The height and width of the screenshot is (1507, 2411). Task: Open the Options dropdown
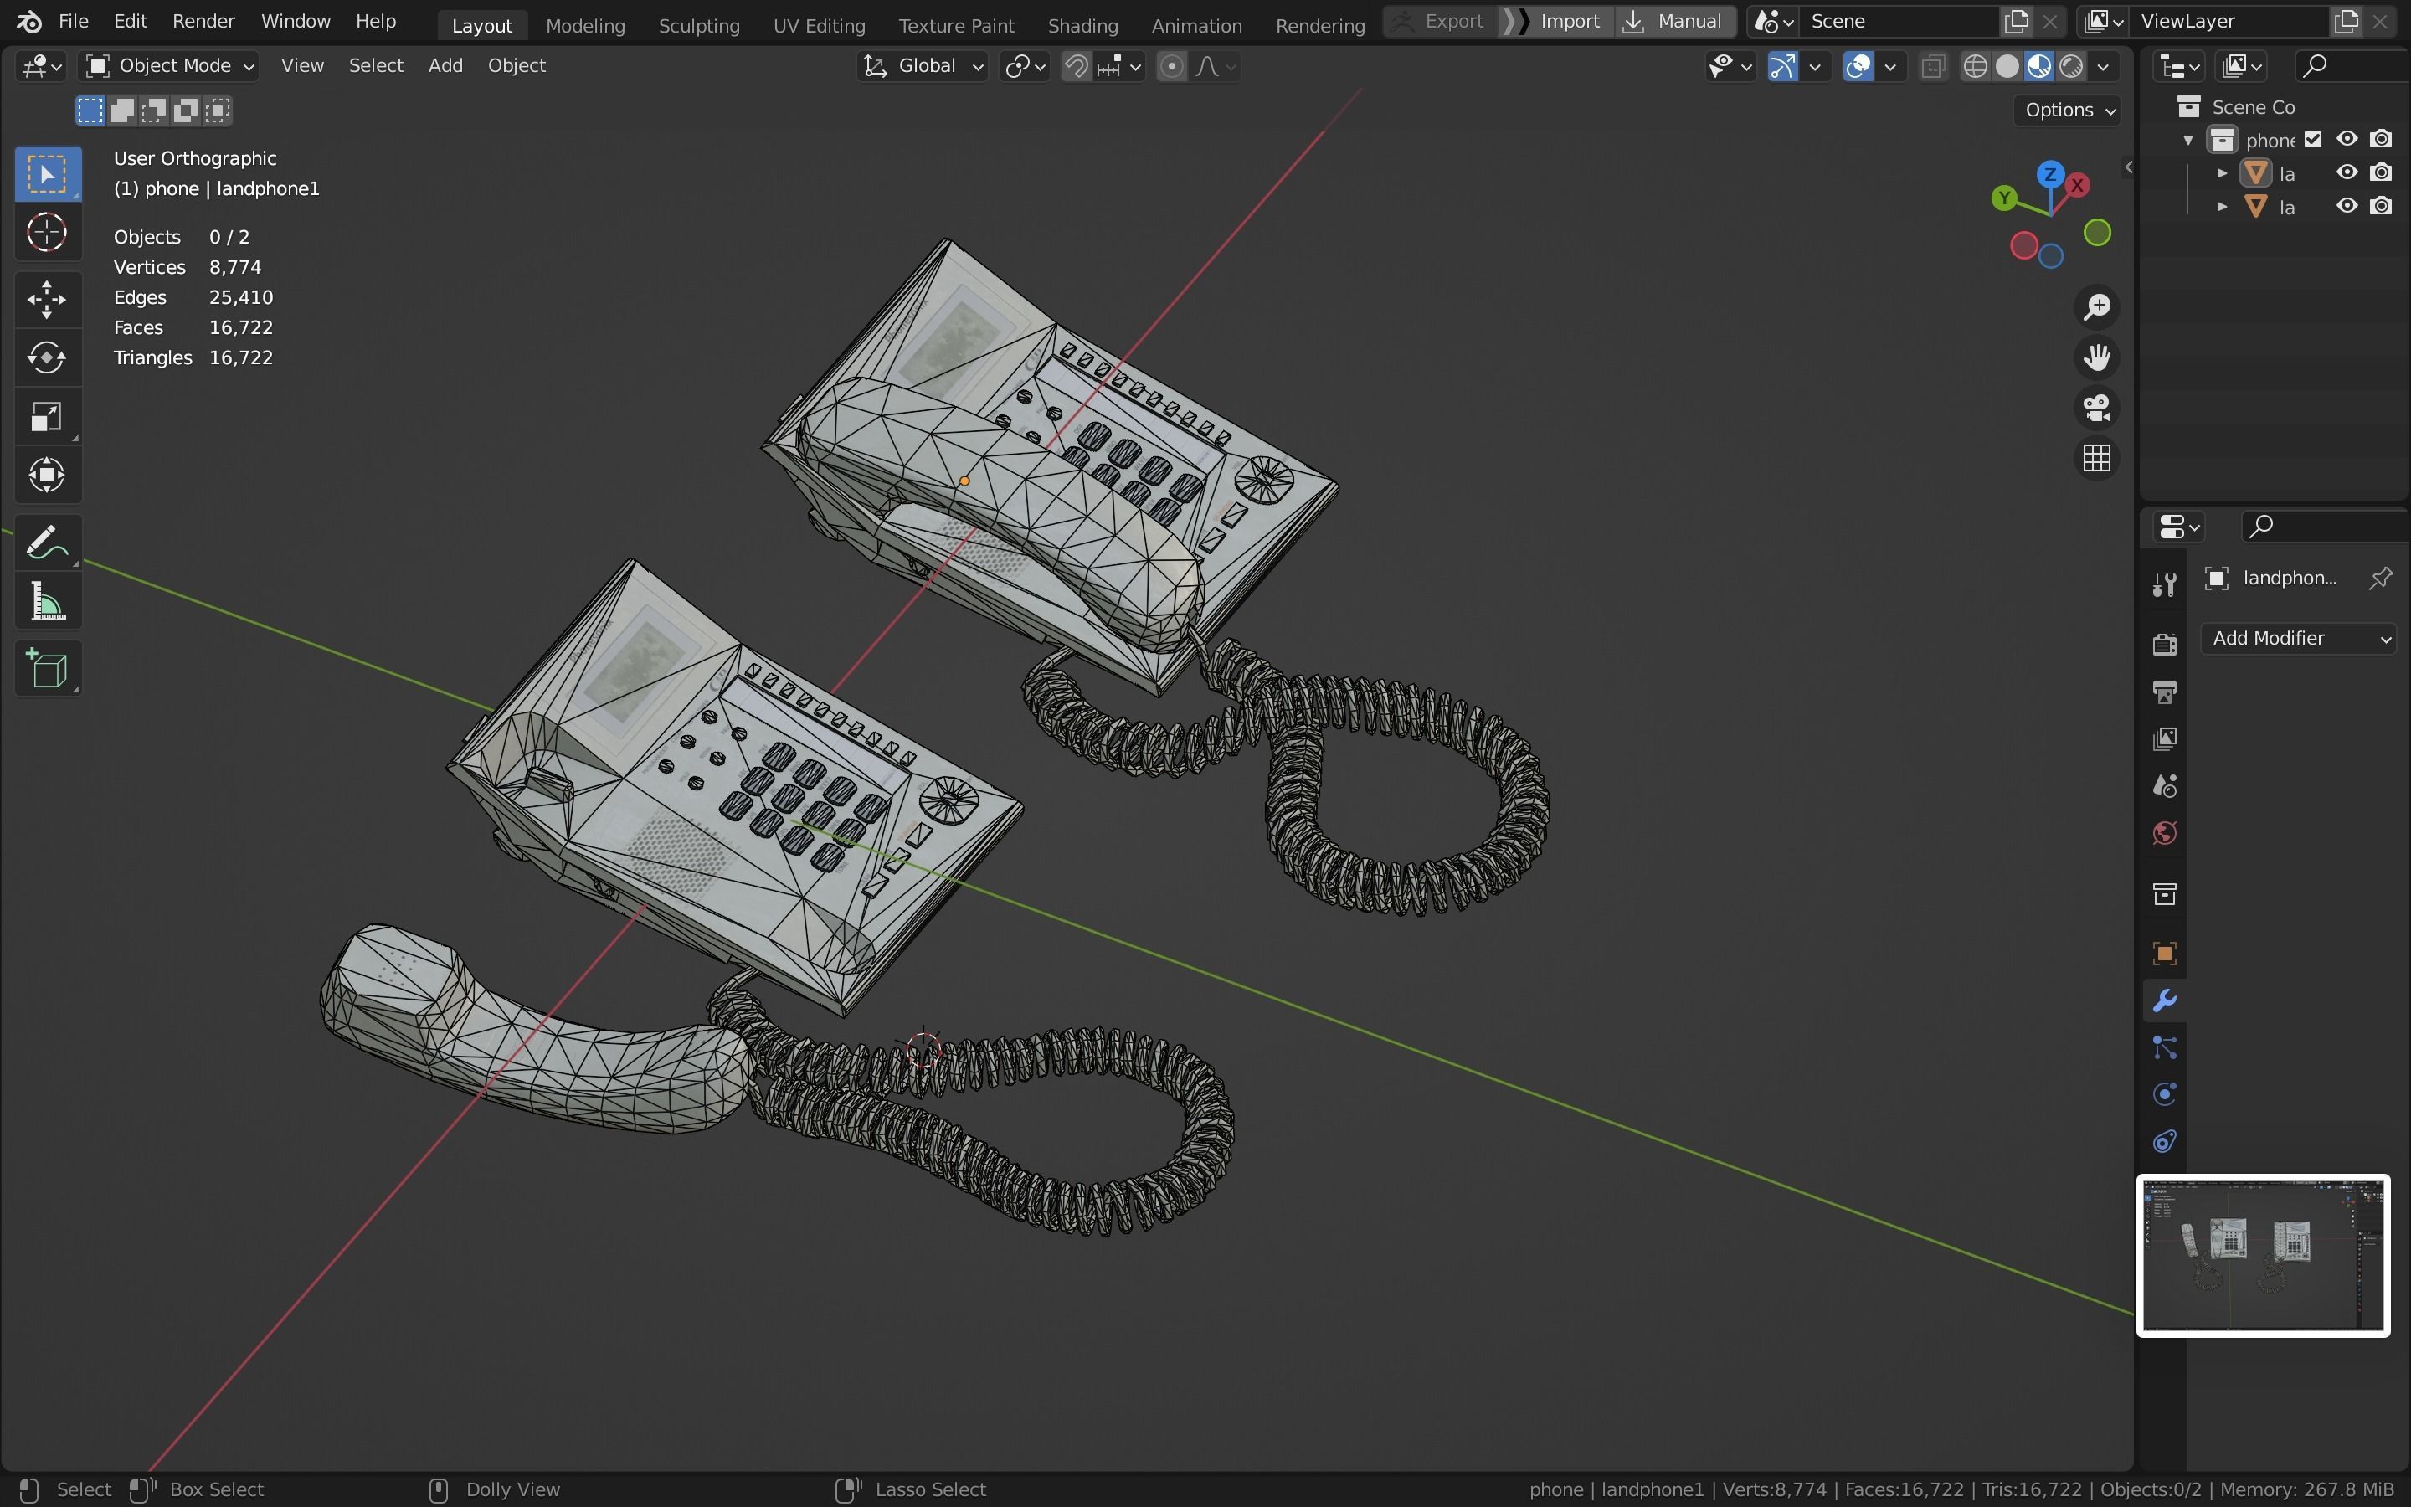tap(2069, 110)
